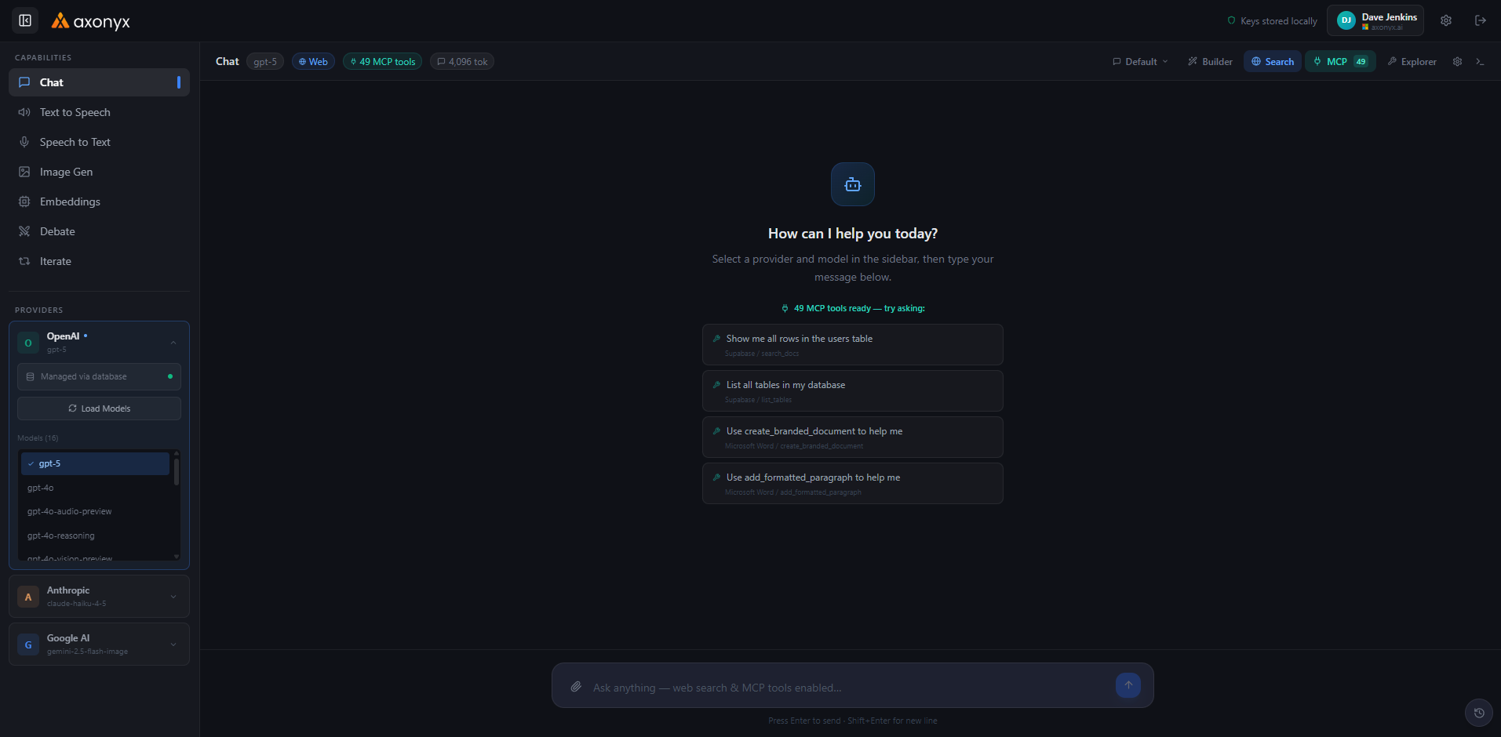This screenshot has height=737, width=1501.
Task: Click the Iterate loop icon
Action: point(24,261)
